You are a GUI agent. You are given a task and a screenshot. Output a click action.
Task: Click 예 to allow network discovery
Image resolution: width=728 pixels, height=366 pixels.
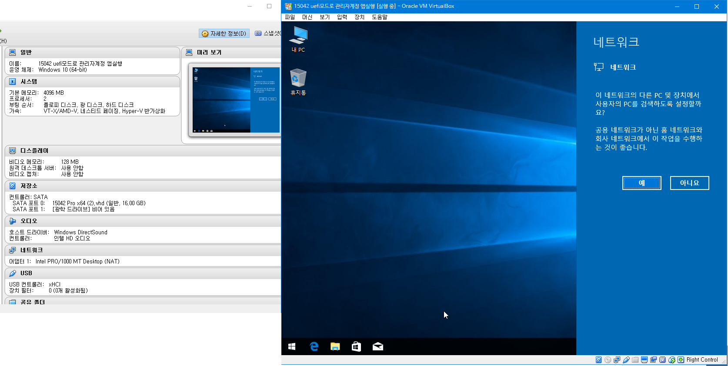(x=641, y=183)
